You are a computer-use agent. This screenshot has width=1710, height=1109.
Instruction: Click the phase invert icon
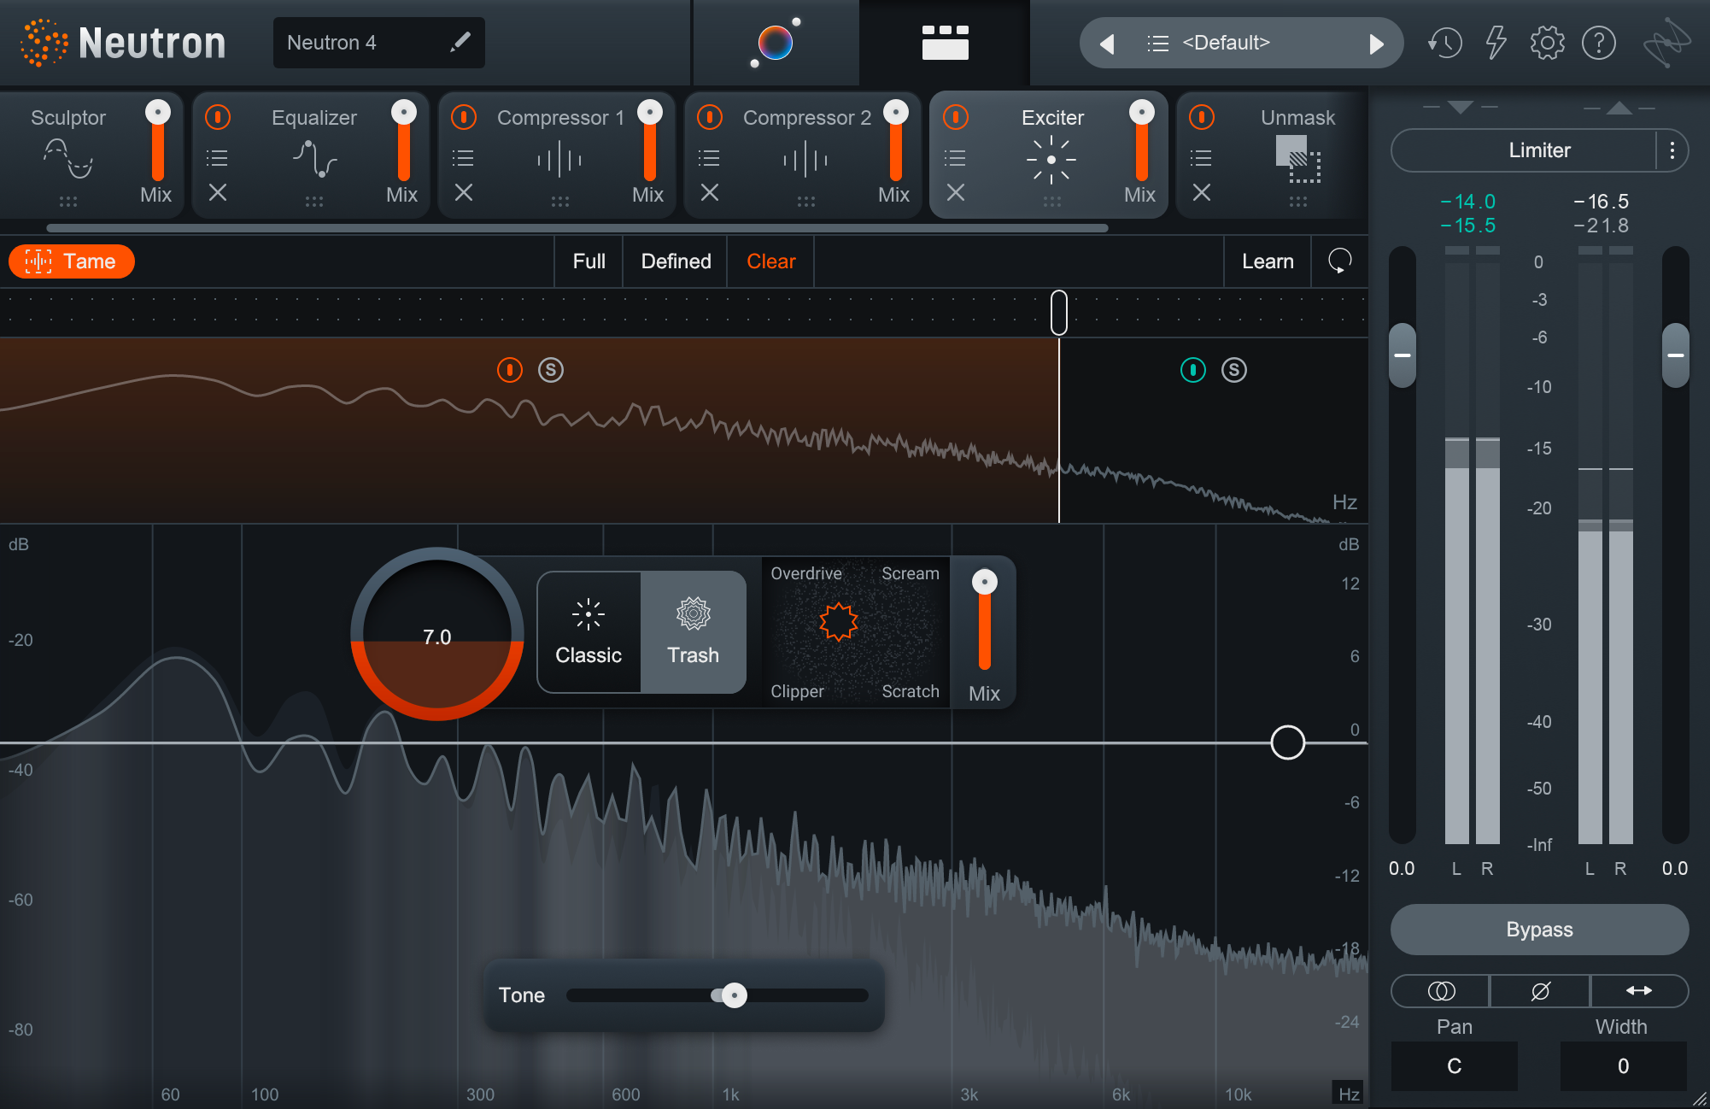1539,991
